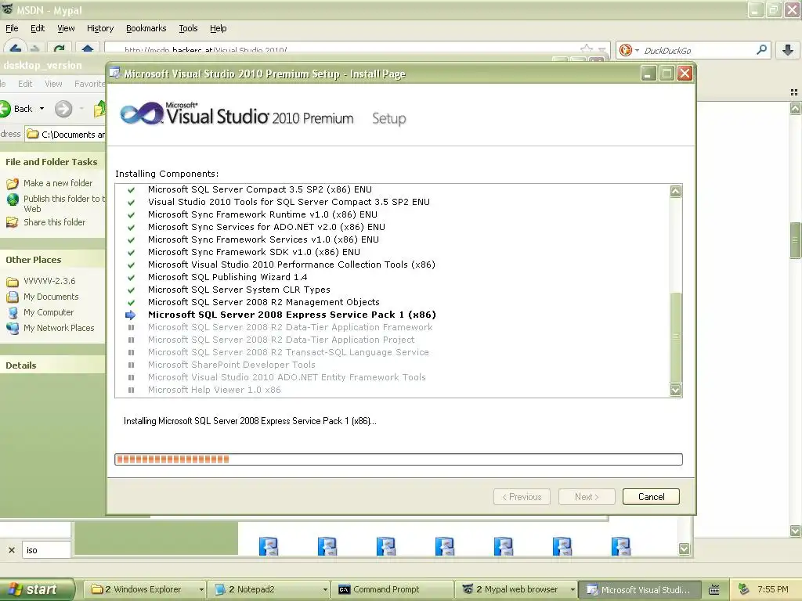Click the installation progress bar
This screenshot has width=802, height=601.
pyautogui.click(x=399, y=459)
